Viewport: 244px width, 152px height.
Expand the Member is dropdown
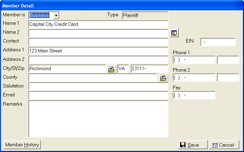tap(56, 16)
